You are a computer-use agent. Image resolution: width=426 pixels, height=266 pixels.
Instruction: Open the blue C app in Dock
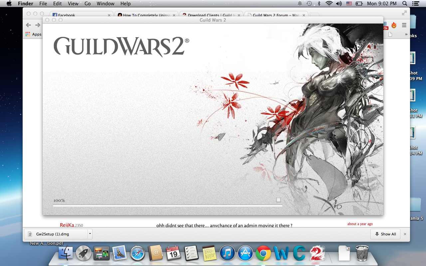click(x=299, y=253)
